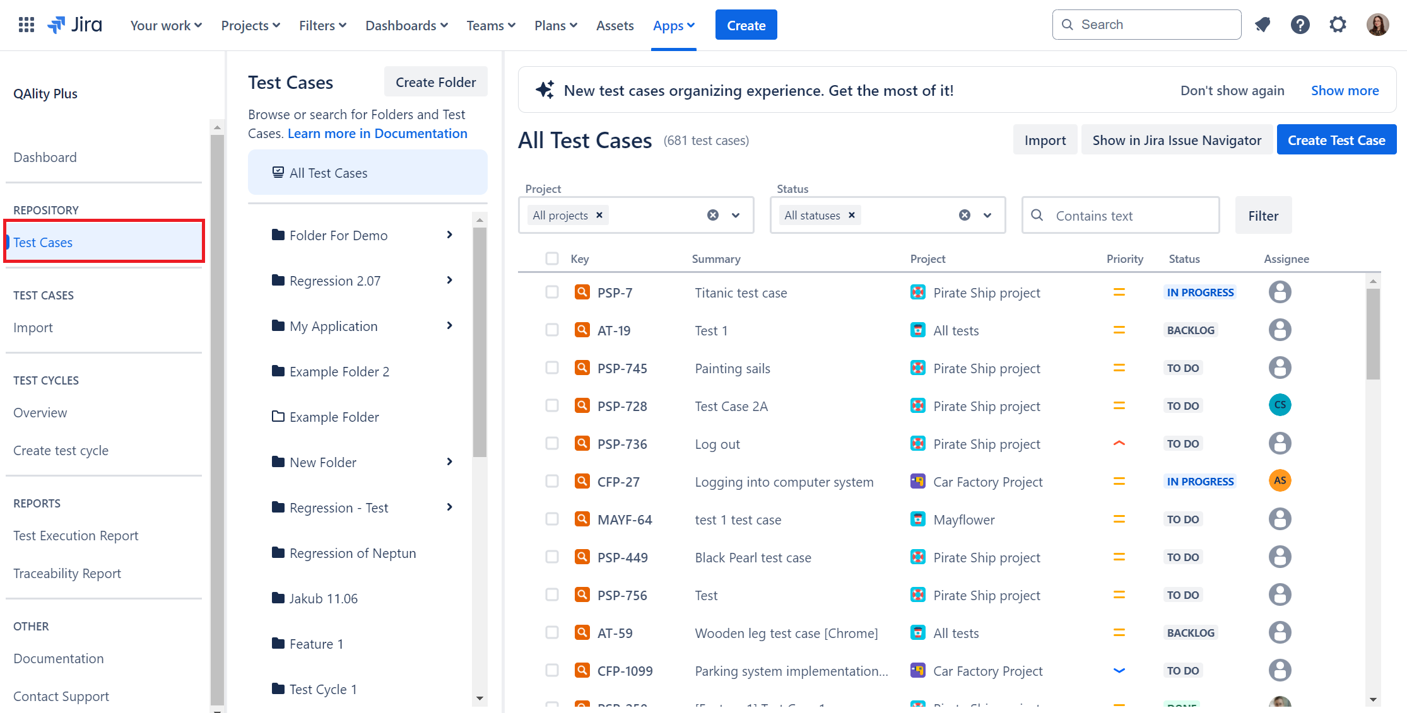Open the help question mark icon
This screenshot has height=713, width=1407.
[1300, 25]
